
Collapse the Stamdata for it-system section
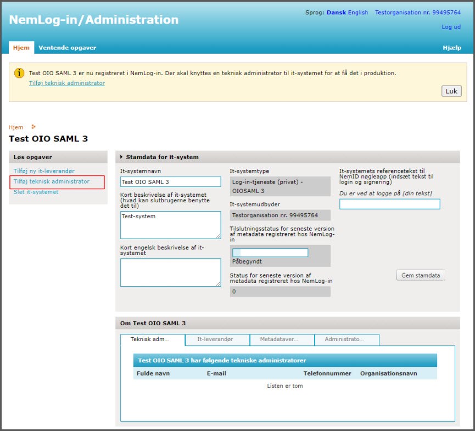point(121,157)
